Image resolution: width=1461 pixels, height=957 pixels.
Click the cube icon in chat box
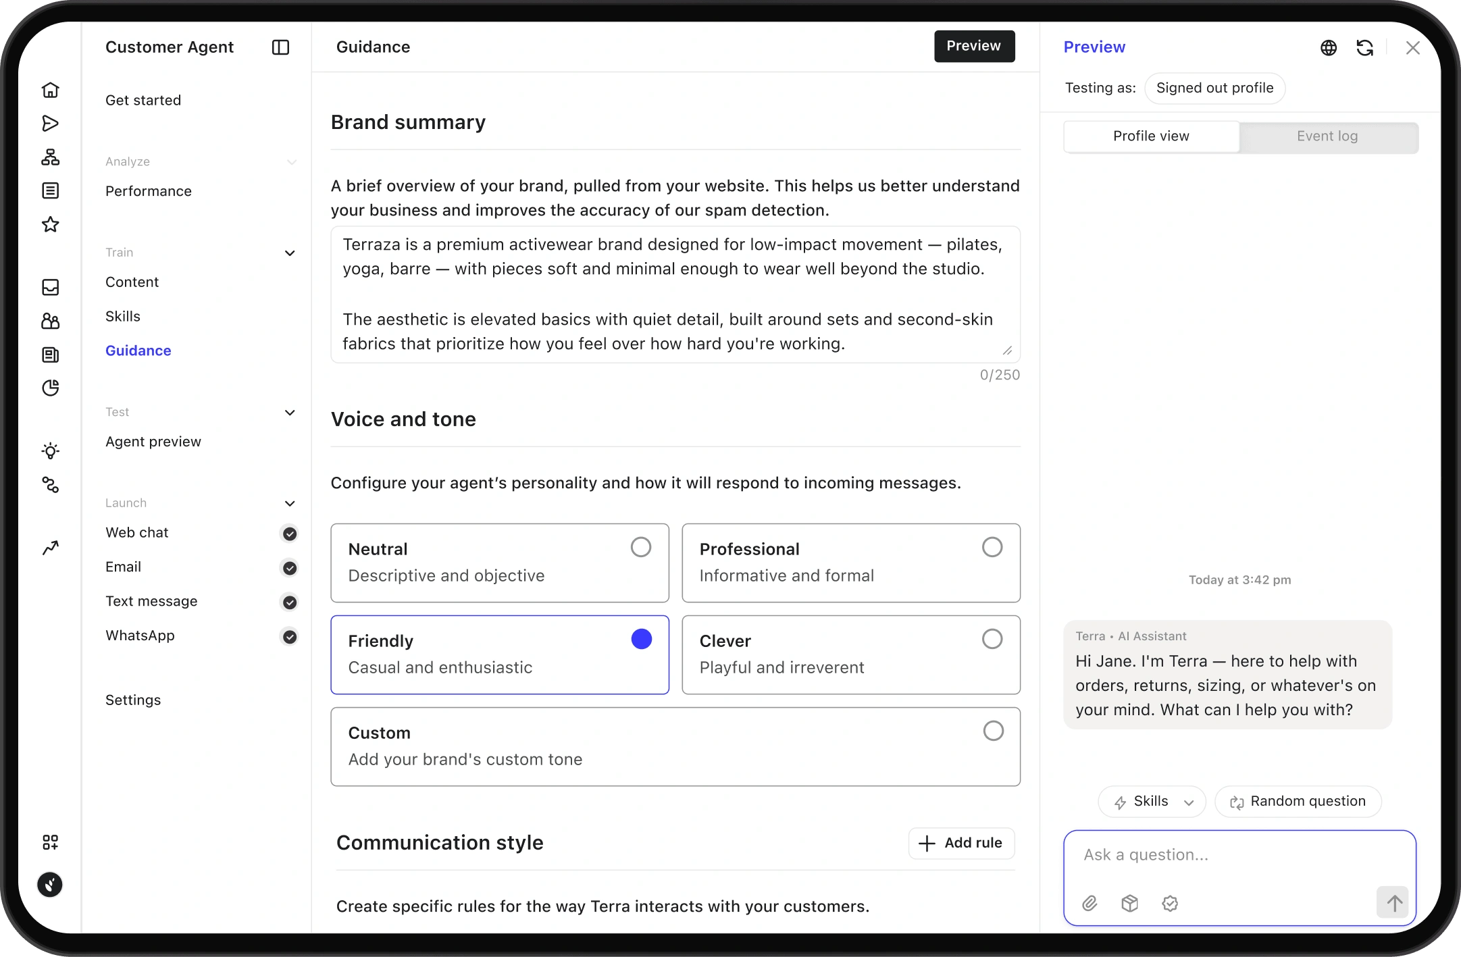click(x=1130, y=903)
